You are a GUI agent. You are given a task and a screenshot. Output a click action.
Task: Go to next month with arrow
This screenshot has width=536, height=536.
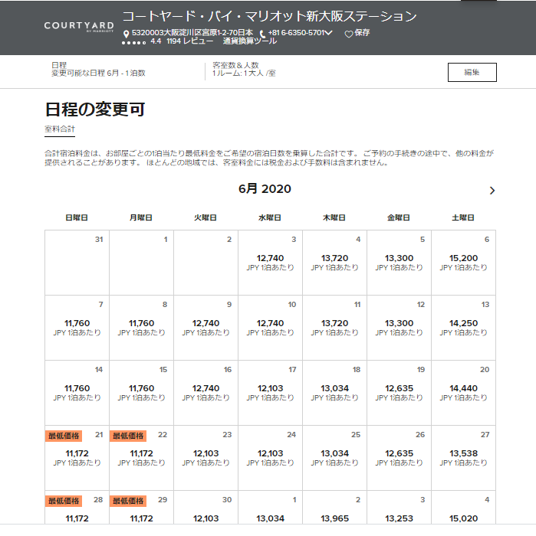click(492, 191)
